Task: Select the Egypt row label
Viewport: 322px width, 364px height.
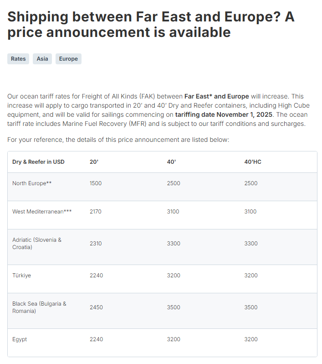Action: (20, 339)
